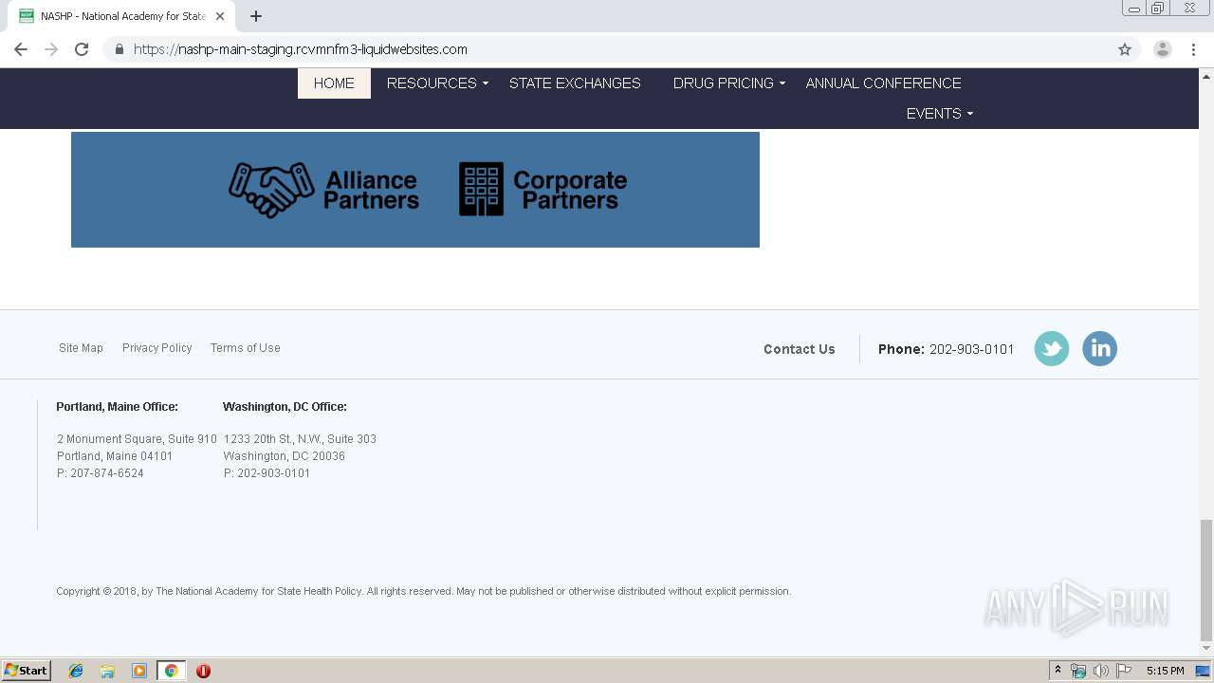Click the Chrome taskbar icon
Image resolution: width=1214 pixels, height=683 pixels.
click(x=172, y=671)
